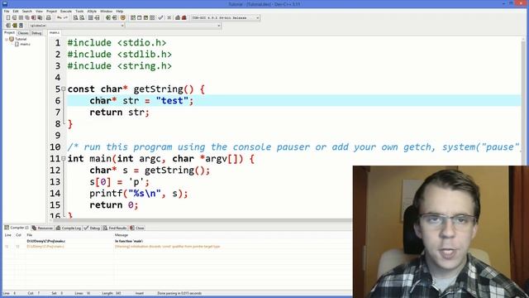Switch to the Find Results tab

(x=115, y=228)
